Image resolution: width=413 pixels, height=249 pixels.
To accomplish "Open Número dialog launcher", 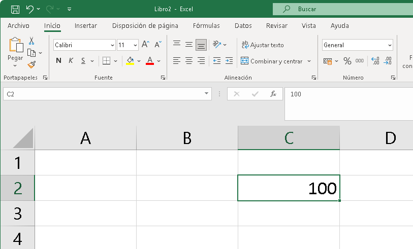I will pyautogui.click(x=393, y=78).
